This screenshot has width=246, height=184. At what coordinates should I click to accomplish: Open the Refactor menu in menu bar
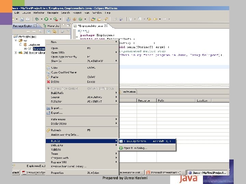[39, 13]
